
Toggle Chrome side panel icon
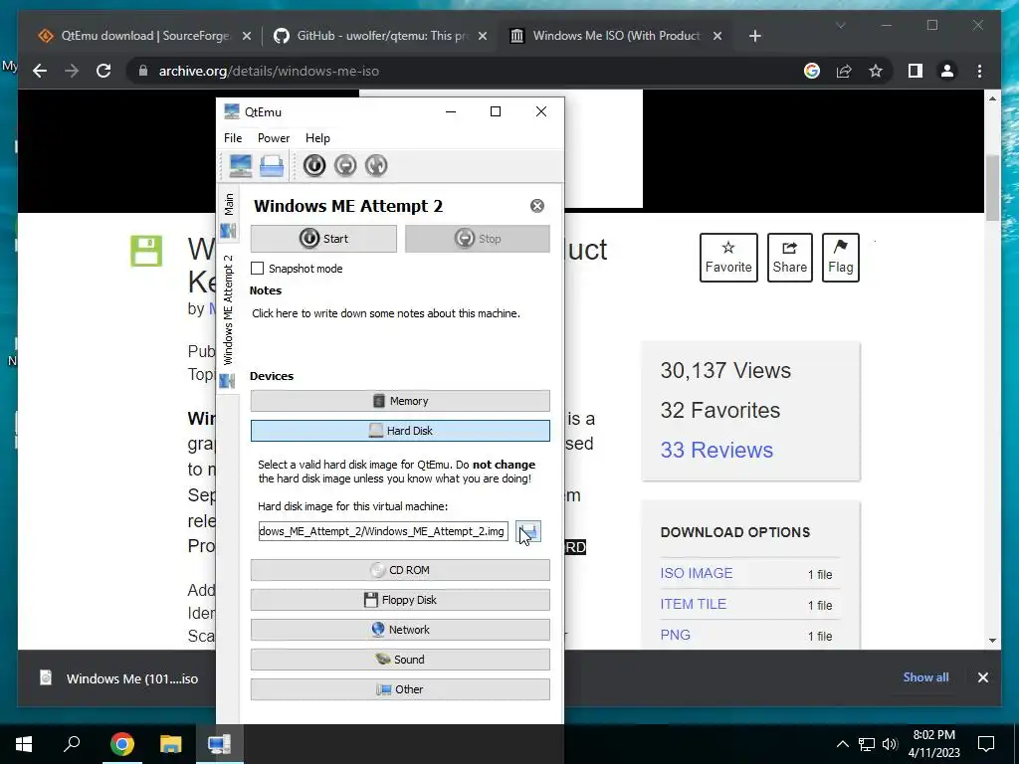[x=916, y=71]
